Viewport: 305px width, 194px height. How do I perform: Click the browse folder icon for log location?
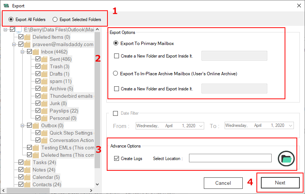pyautogui.click(x=286, y=159)
